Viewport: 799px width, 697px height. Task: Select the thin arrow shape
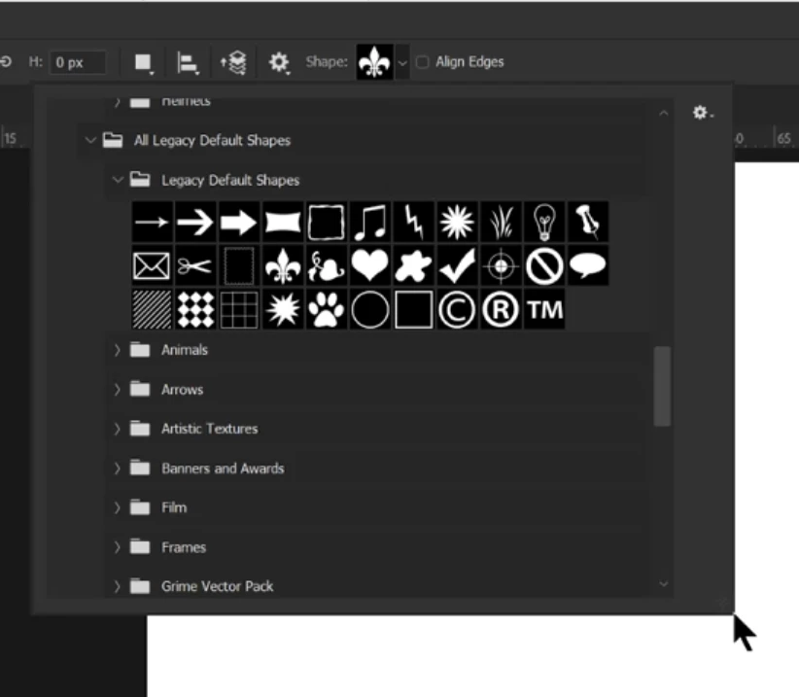(152, 222)
